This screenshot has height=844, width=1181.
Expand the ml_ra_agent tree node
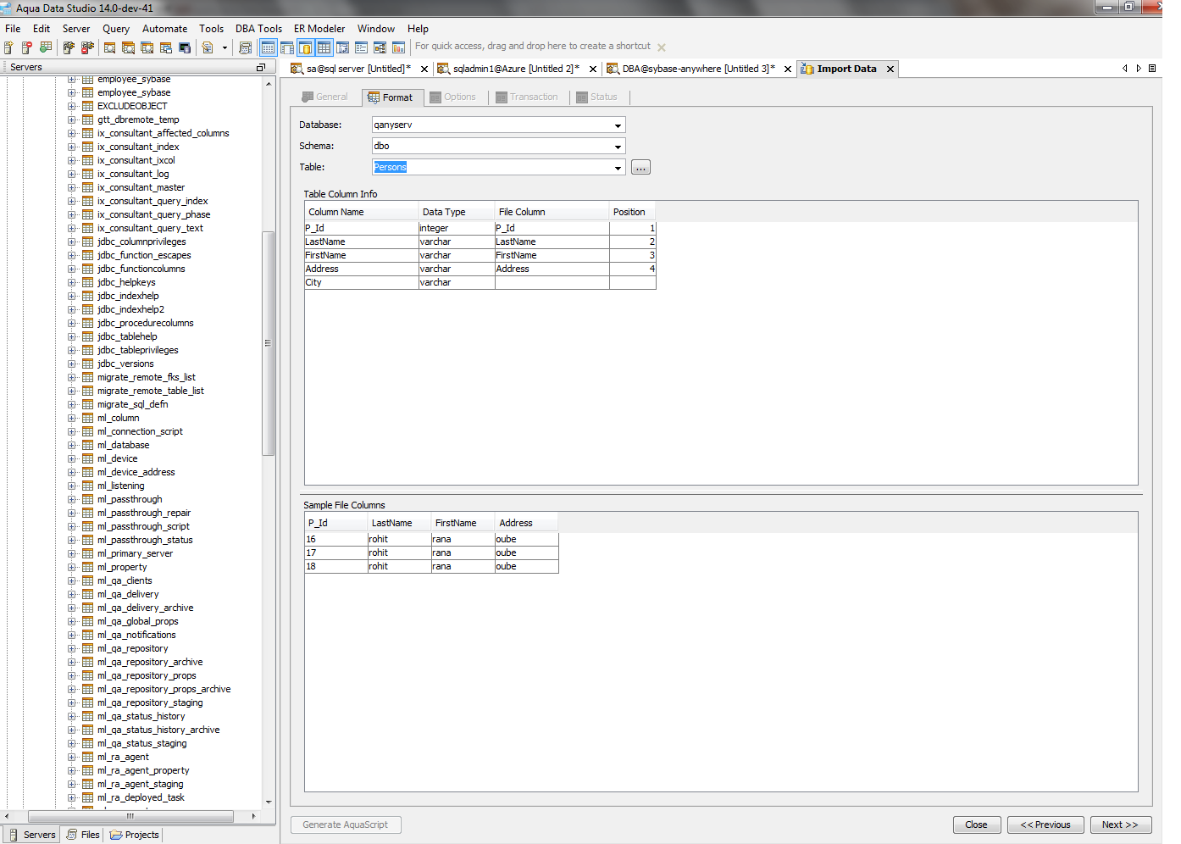coord(71,757)
